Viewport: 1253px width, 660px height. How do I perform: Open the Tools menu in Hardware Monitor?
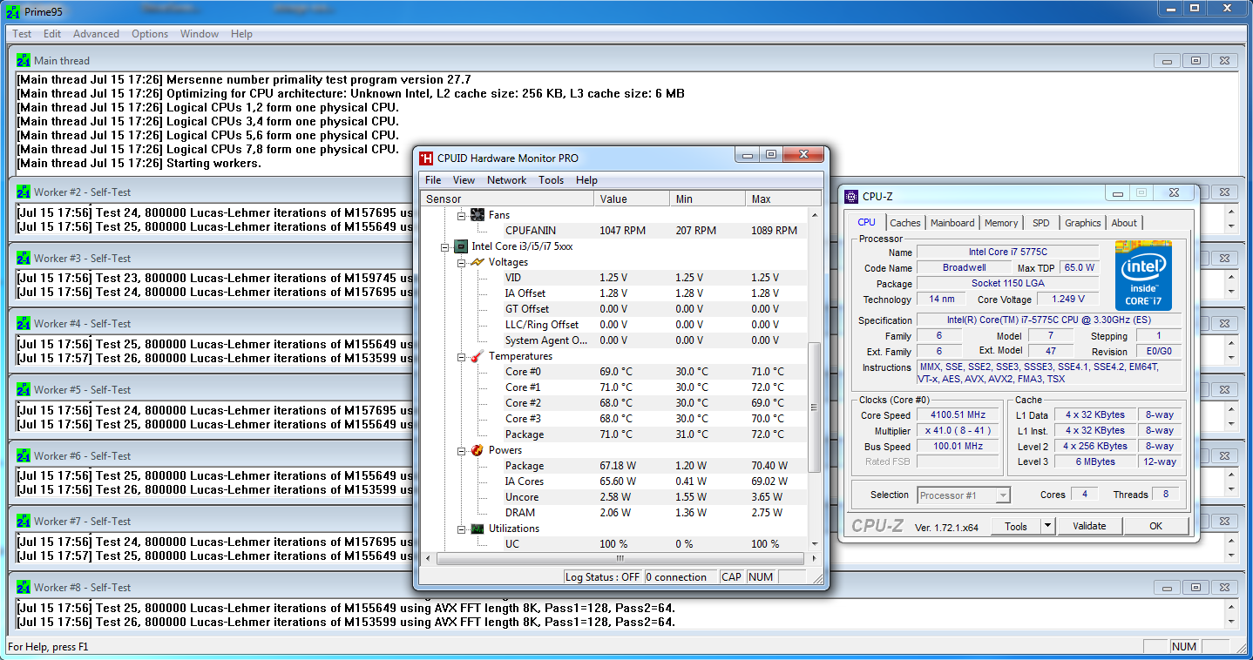click(551, 180)
